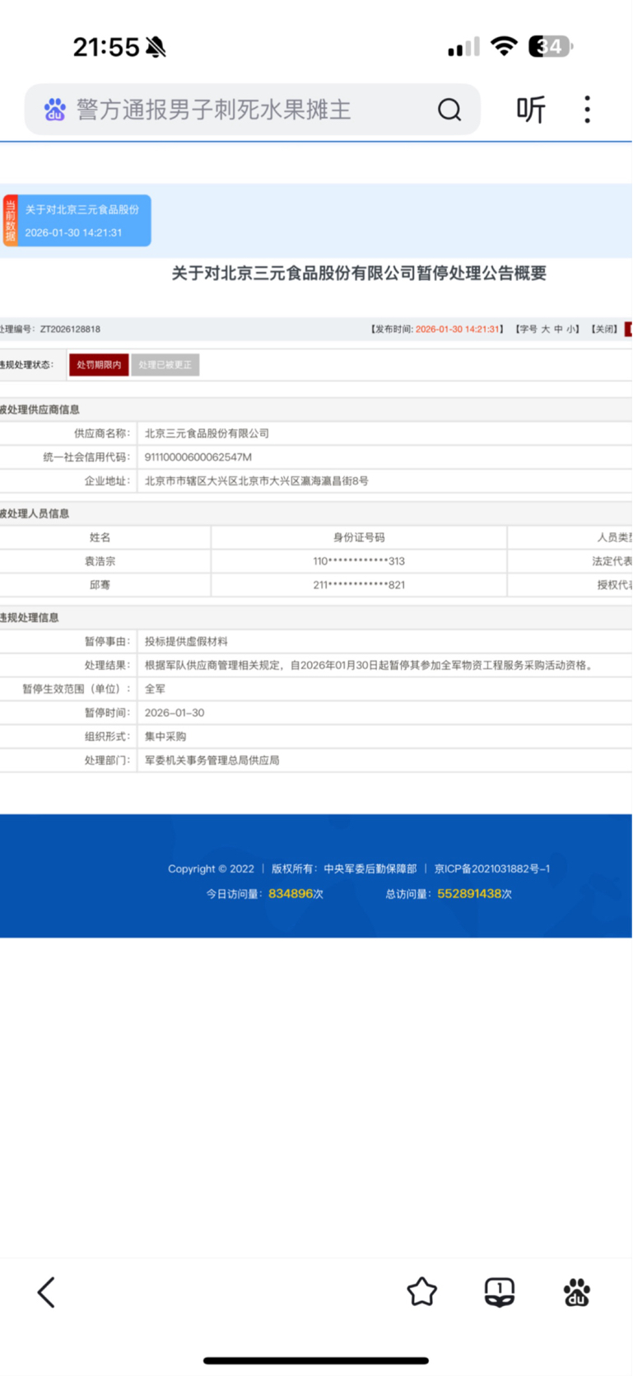Tap the Baidu paw icon in search bar
633x1376 pixels.
tap(55, 110)
